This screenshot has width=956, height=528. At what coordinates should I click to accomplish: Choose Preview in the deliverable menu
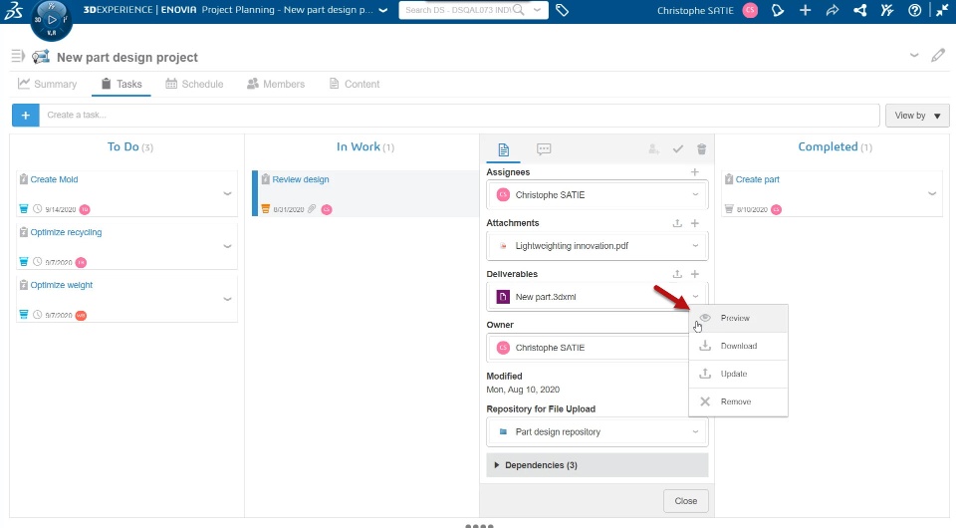pyautogui.click(x=735, y=319)
